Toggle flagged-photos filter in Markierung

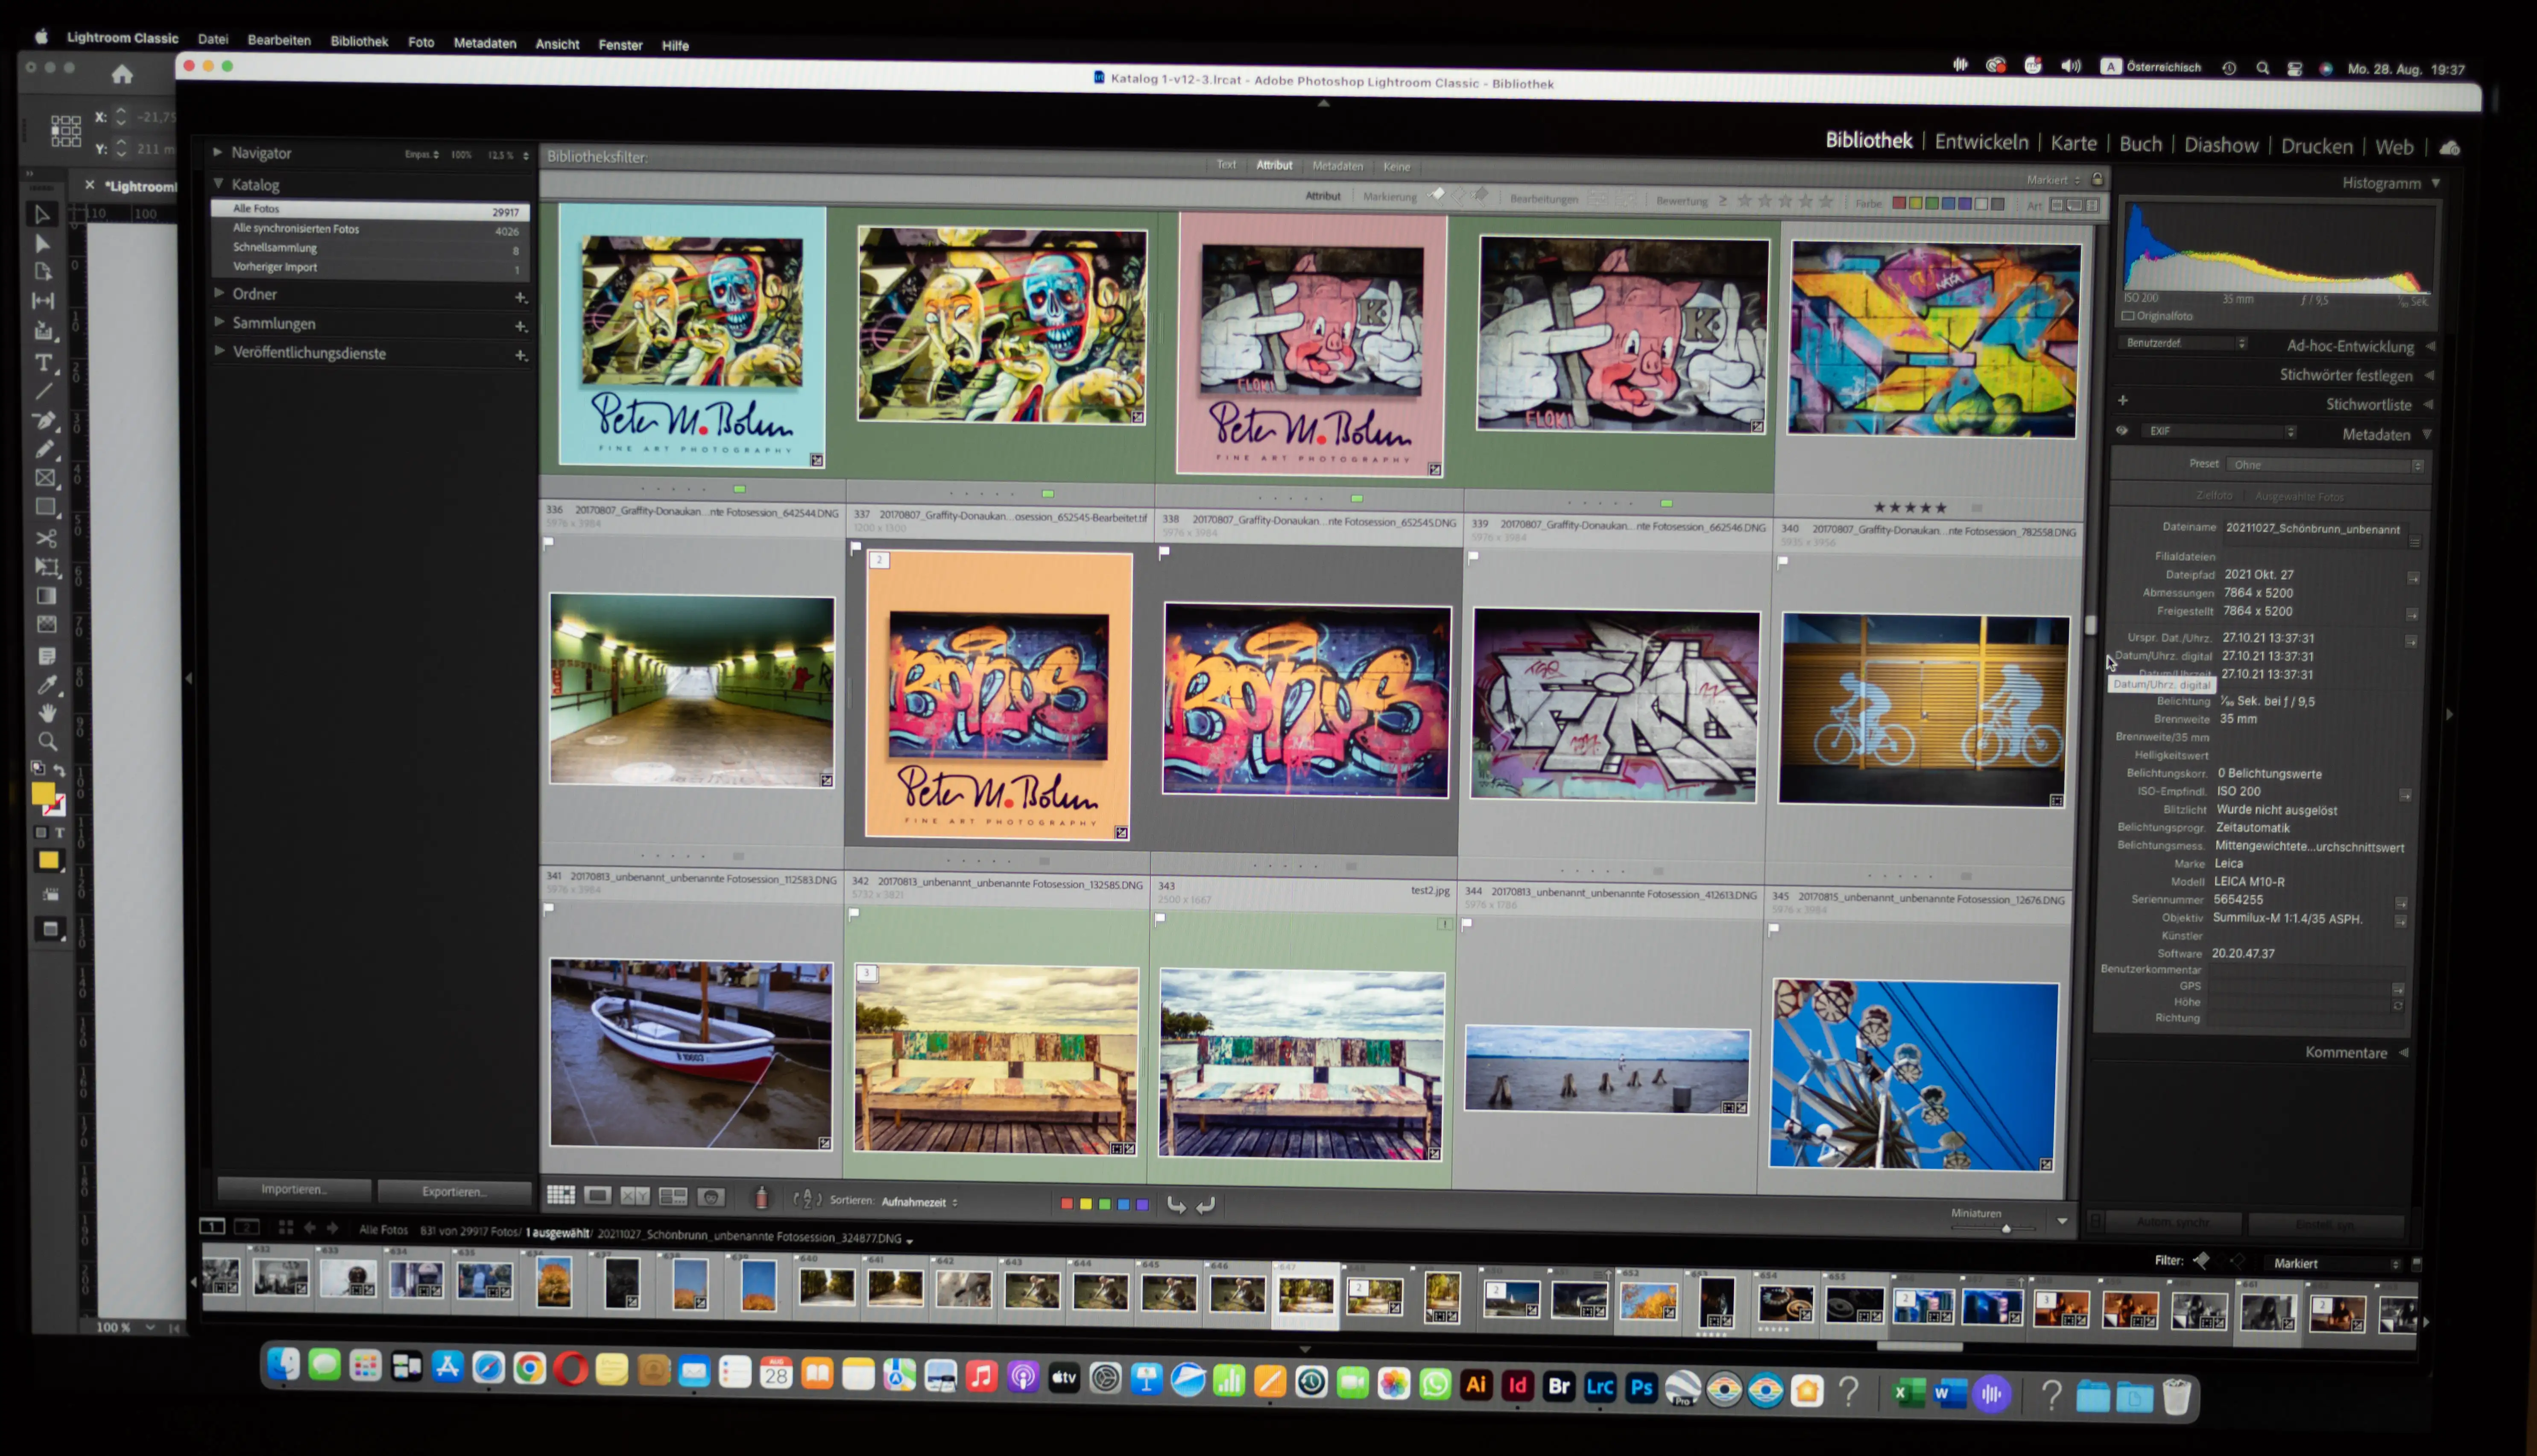1437,195
